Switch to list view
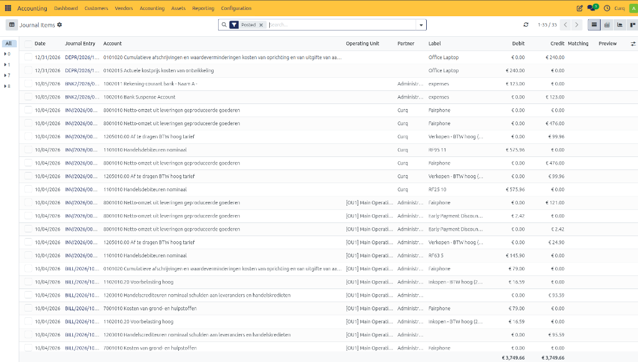The image size is (638, 362). tap(594, 25)
